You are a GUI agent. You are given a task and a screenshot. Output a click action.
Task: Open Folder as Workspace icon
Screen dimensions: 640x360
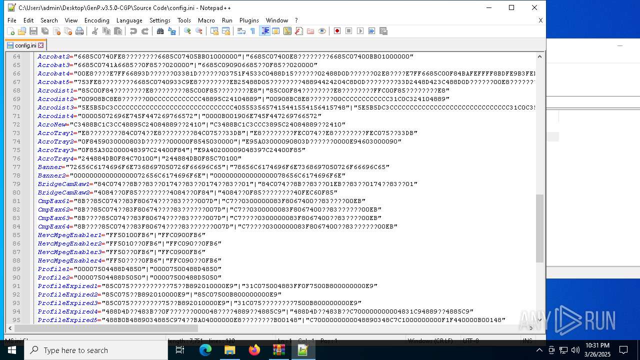click(310, 31)
